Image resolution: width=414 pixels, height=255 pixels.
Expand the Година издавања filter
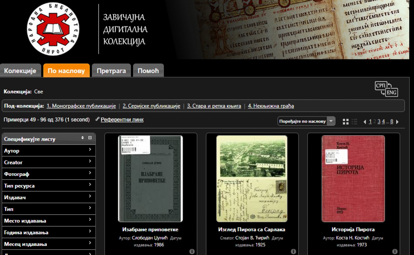click(x=90, y=231)
